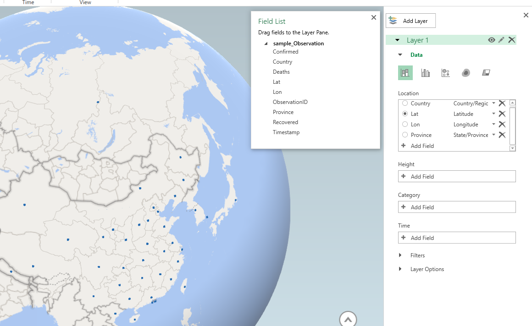The width and height of the screenshot is (532, 326).
Task: Delete Layer 1 with its X icon
Action: click(x=512, y=40)
